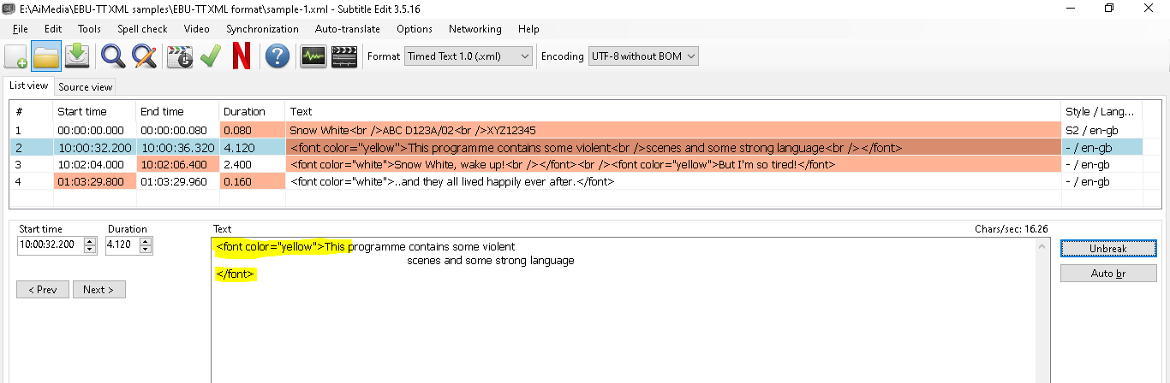Switch to the List view tab
This screenshot has width=1170, height=383.
[x=28, y=85]
